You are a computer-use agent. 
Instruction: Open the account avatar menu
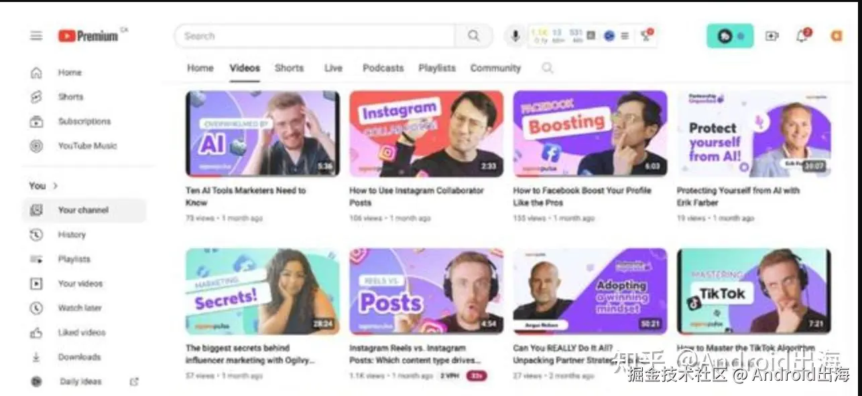click(x=836, y=36)
